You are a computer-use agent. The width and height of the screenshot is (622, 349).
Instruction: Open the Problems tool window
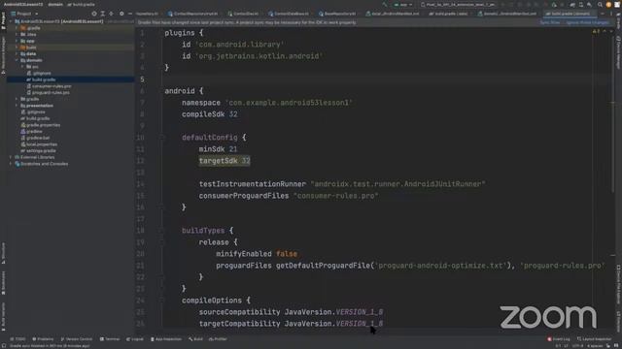click(x=43, y=339)
